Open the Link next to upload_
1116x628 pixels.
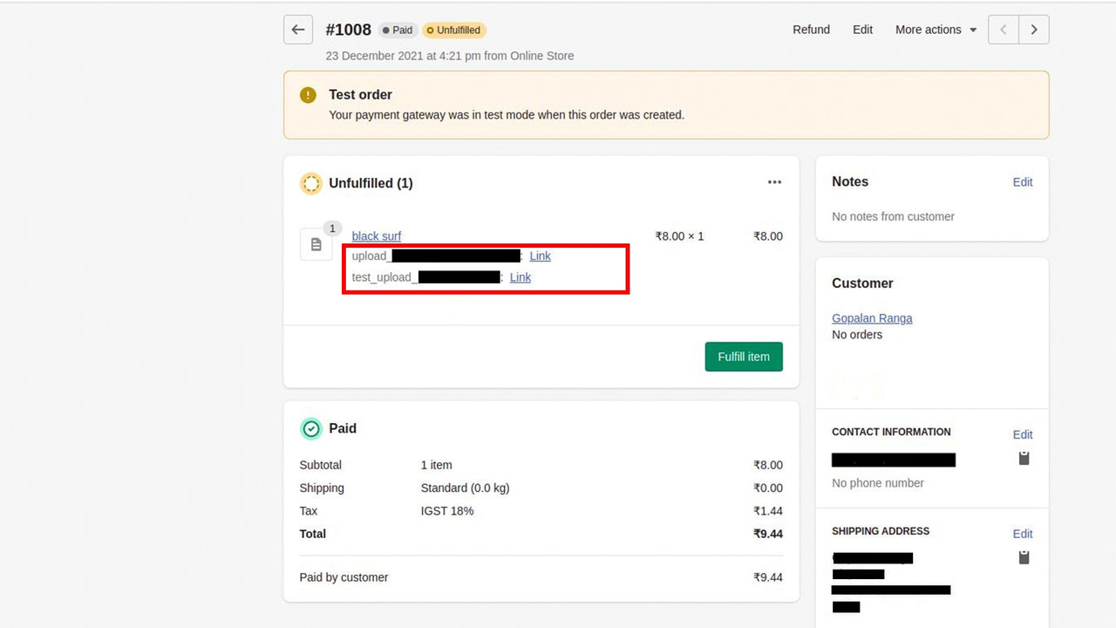[541, 256]
